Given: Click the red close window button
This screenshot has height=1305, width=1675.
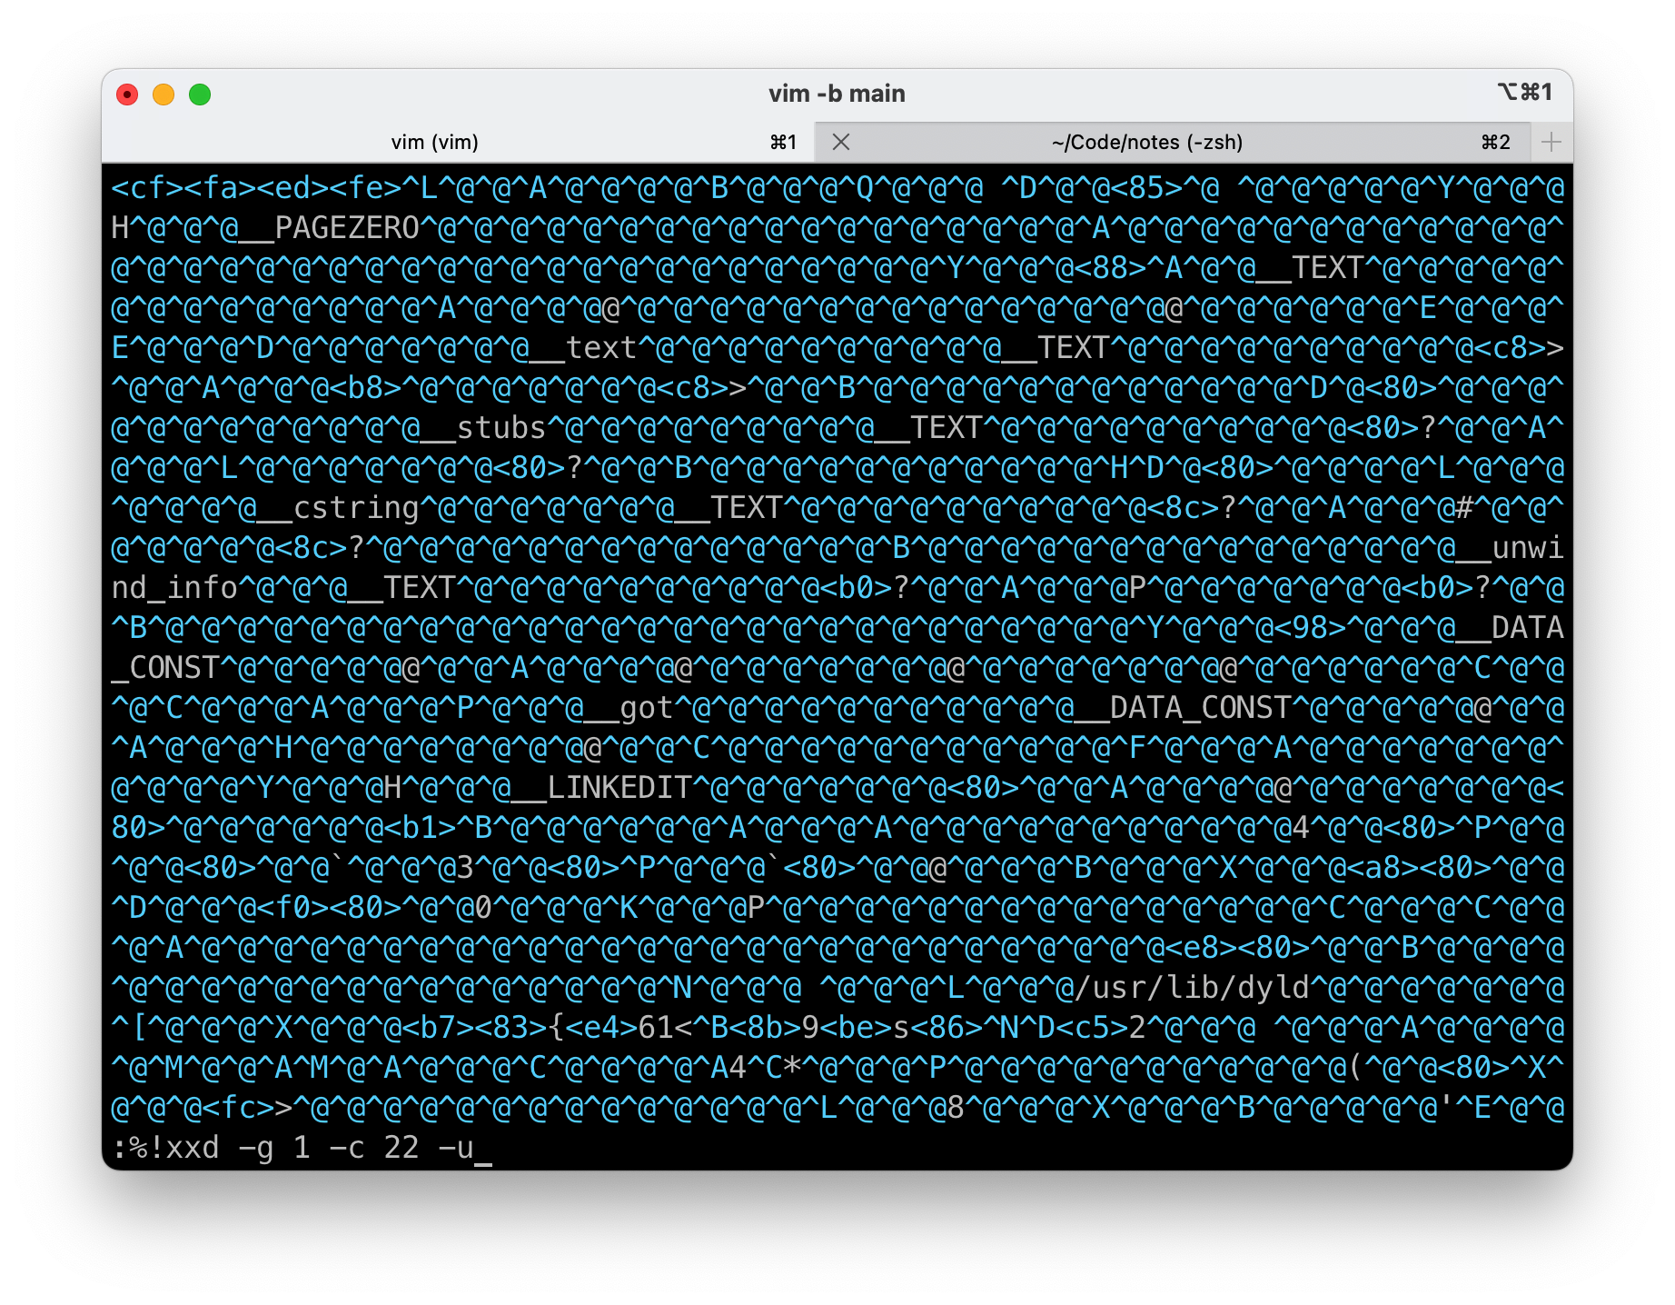Looking at the screenshot, I should point(127,95).
